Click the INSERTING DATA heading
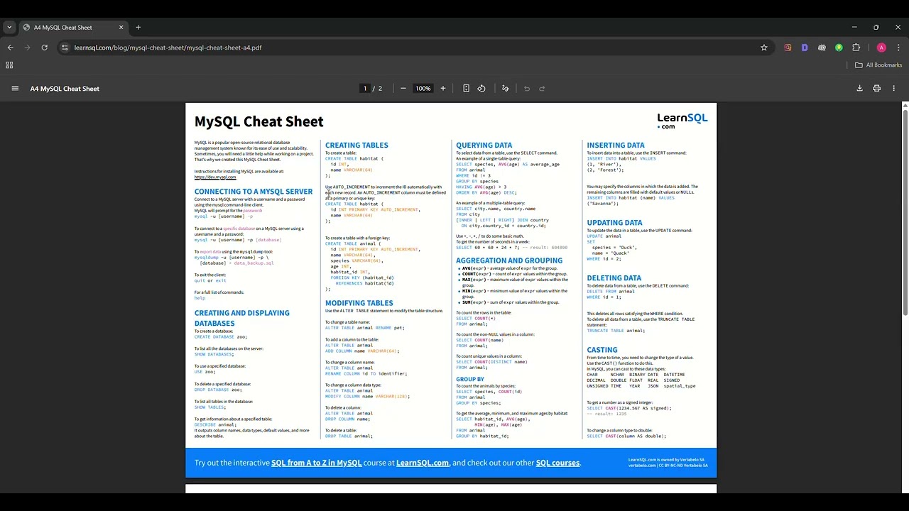This screenshot has height=511, width=909. tap(616, 145)
